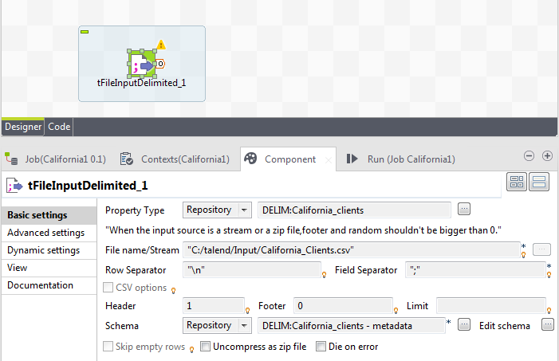Edit the File name/Stream field
This screenshot has width=559, height=361.
pos(351,250)
